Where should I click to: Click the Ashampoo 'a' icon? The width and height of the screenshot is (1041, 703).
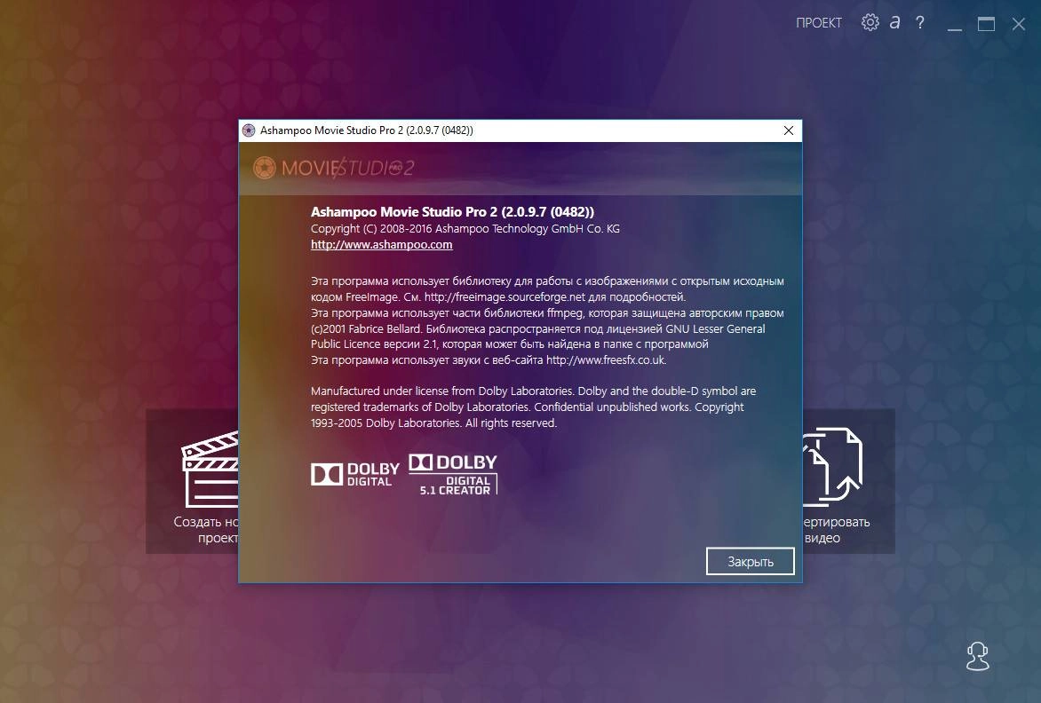click(895, 22)
